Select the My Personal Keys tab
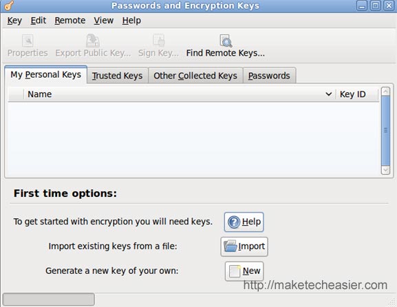Image resolution: width=397 pixels, height=307 pixels. (46, 75)
